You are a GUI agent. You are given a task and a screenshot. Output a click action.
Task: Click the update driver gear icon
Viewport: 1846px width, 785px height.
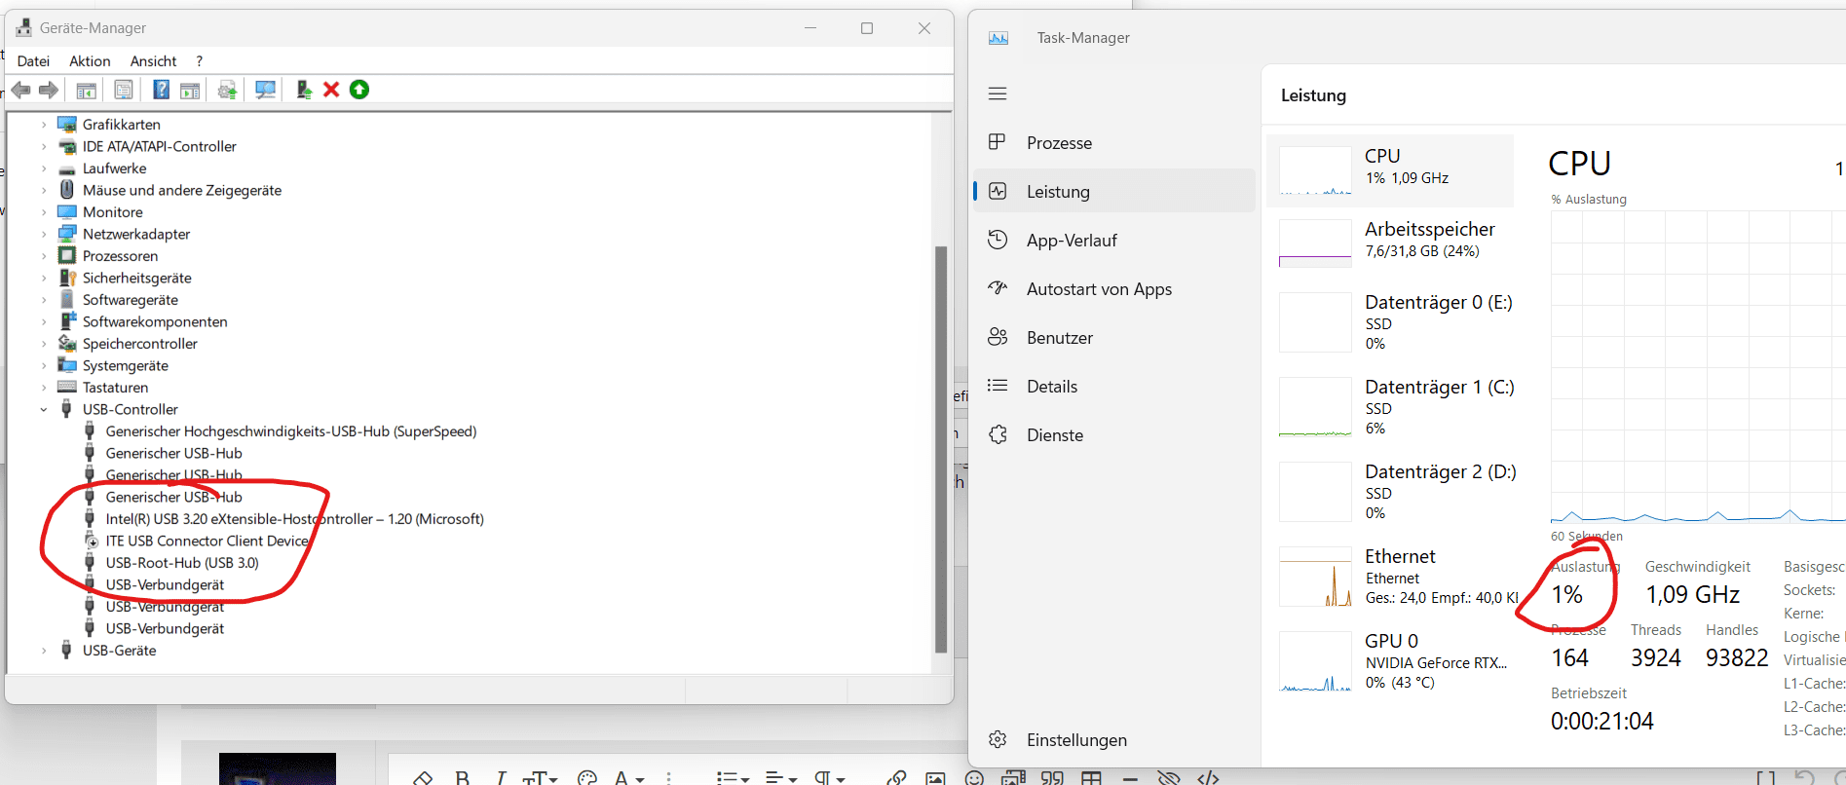[227, 90]
